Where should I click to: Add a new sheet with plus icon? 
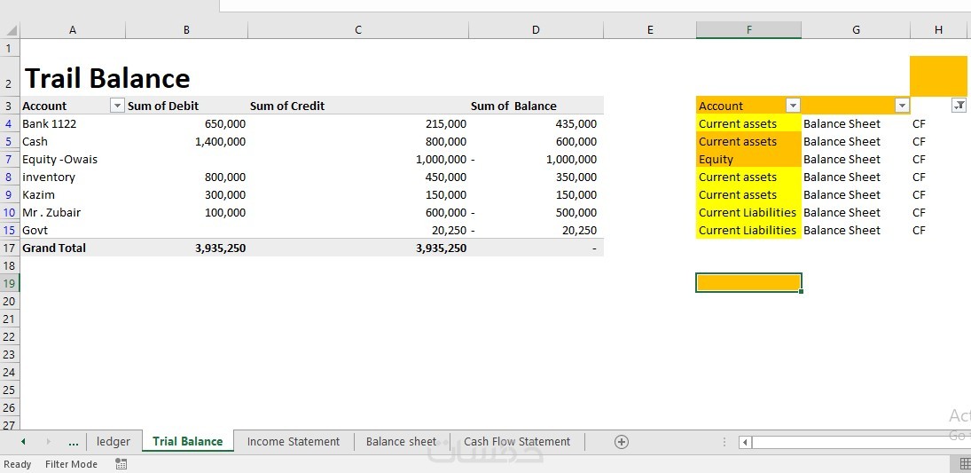coord(622,442)
